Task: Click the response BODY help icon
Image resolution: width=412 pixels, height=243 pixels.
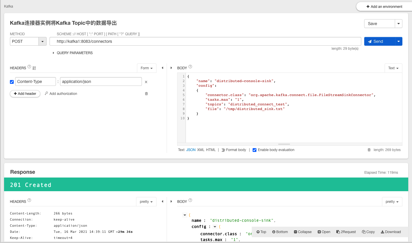Action: tap(190, 201)
